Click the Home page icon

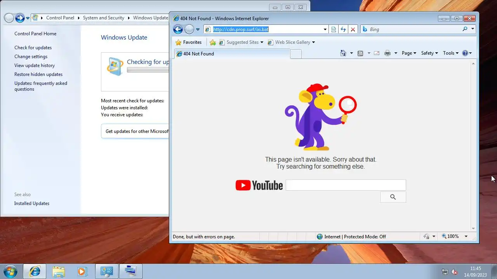(x=343, y=53)
